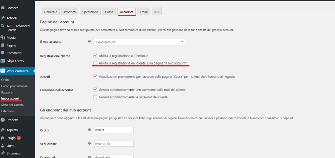Click the Vedi ordine field containing view-order
This screenshot has width=335, height=158.
pos(114,144)
